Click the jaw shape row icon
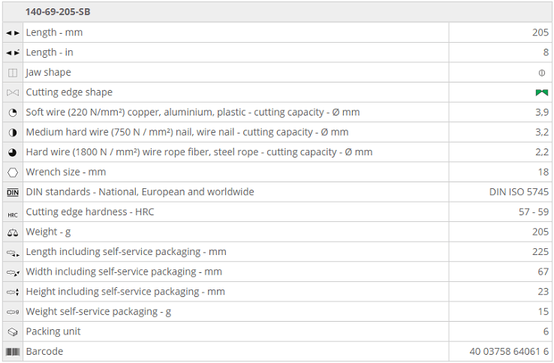Viewport: 554px width, 363px height. click(13, 73)
